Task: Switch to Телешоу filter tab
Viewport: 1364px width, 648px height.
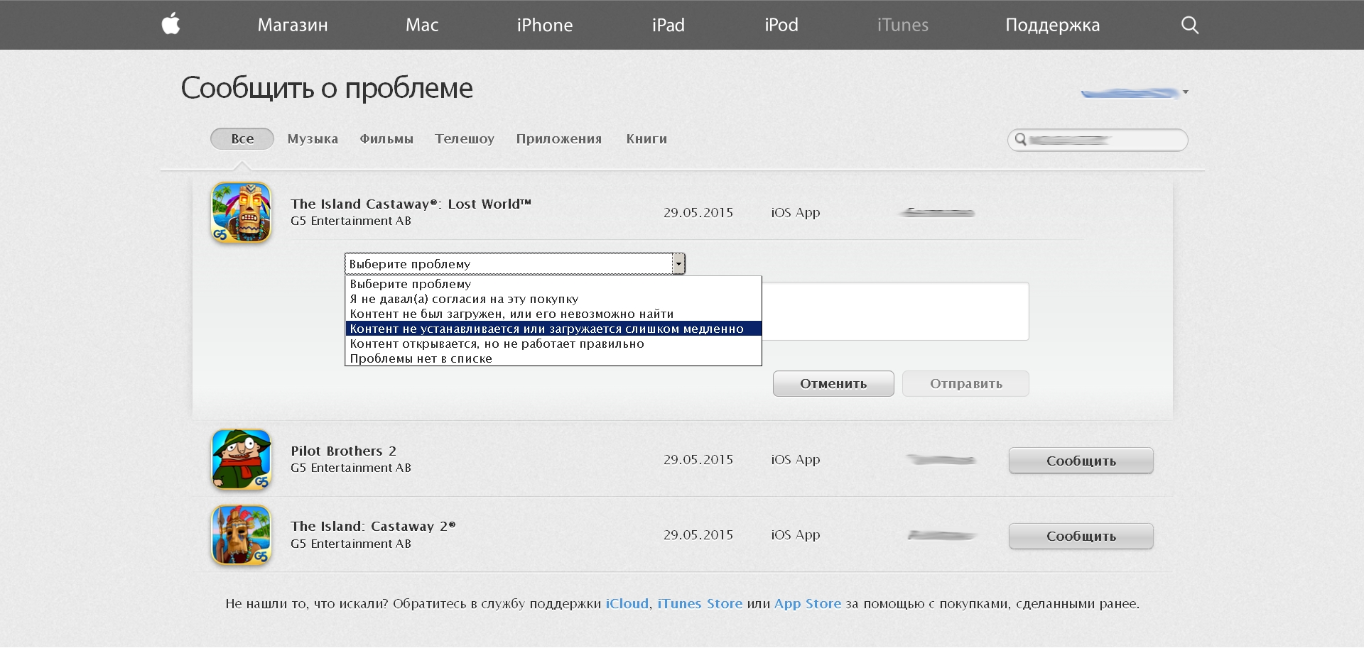Action: [x=465, y=139]
